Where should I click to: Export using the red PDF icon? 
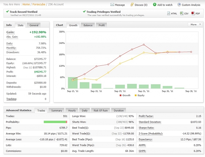[193, 13]
